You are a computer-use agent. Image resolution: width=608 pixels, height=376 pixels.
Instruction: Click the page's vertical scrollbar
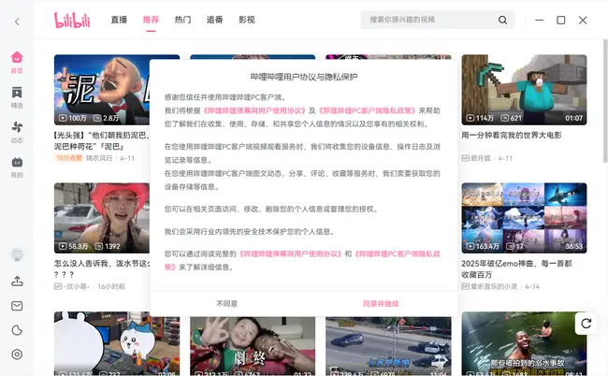[605, 101]
